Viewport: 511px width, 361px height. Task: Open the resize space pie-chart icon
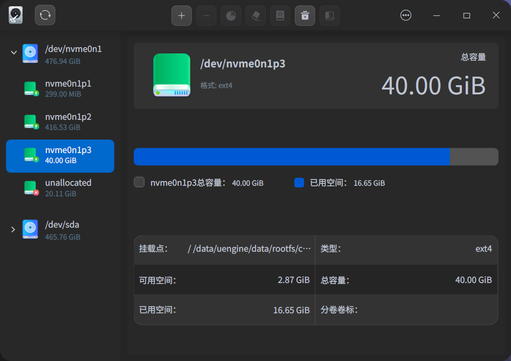(230, 15)
